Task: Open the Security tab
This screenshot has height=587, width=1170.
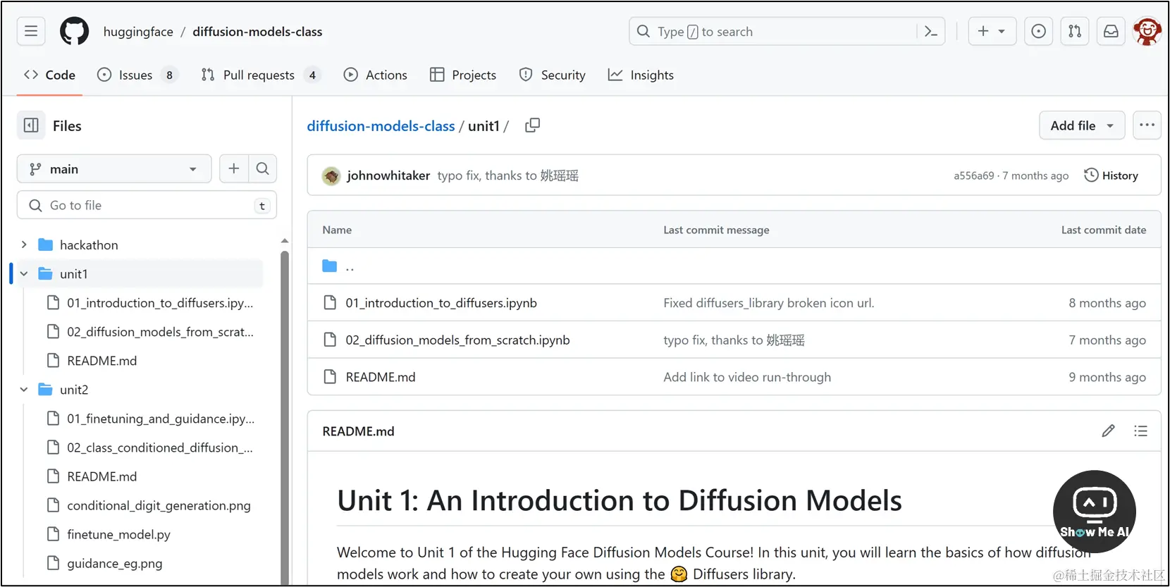Action: pyautogui.click(x=552, y=75)
